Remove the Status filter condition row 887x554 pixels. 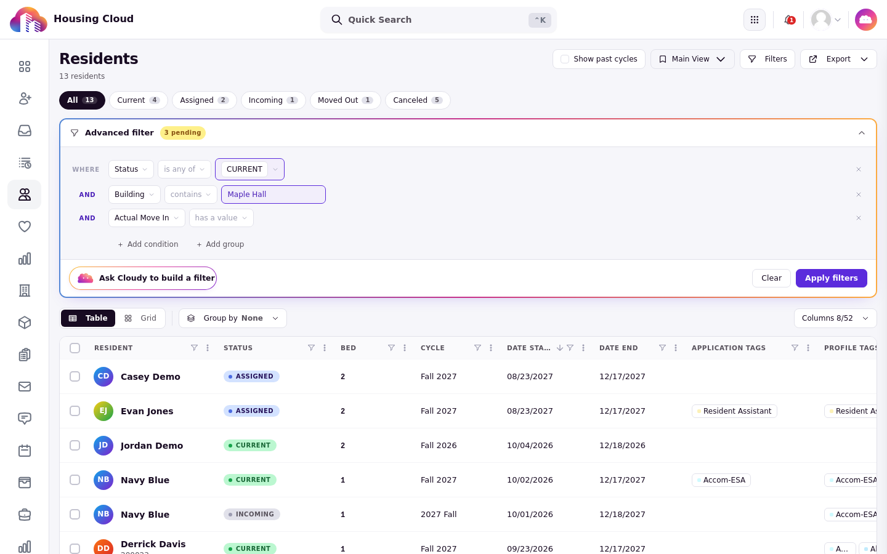tap(859, 169)
